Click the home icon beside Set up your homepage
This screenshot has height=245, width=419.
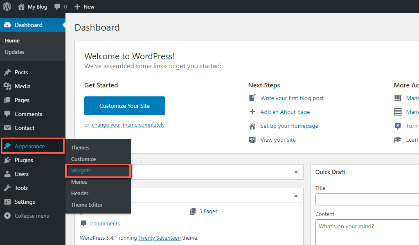point(252,126)
